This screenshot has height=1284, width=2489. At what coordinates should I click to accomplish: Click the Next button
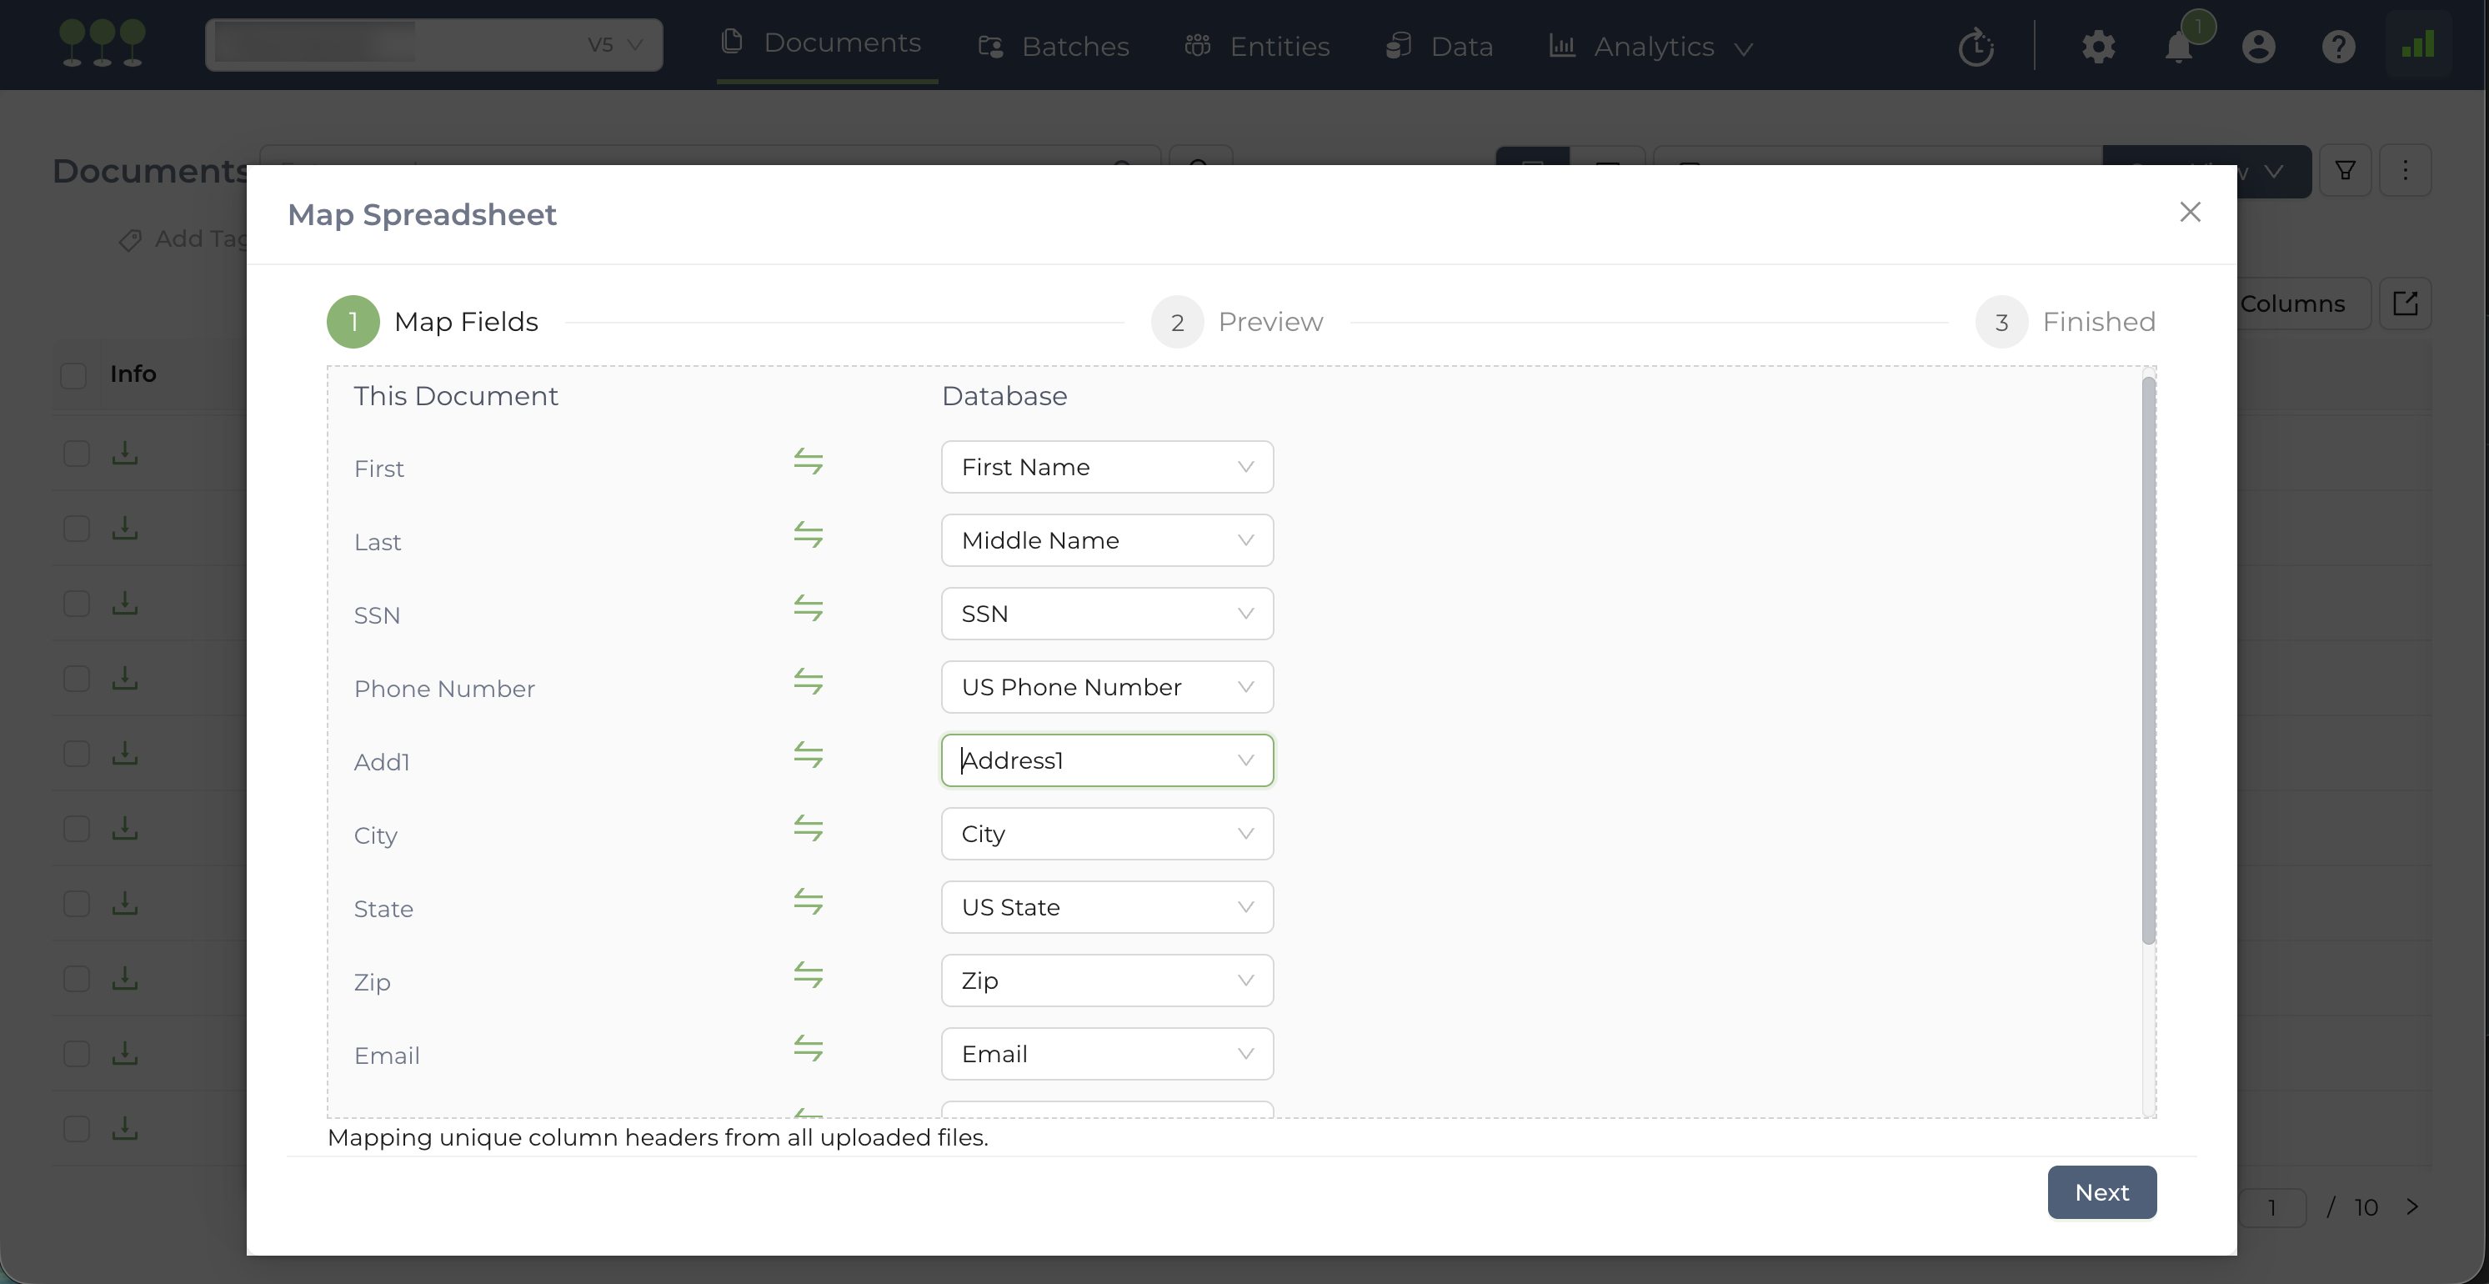[x=2101, y=1192]
